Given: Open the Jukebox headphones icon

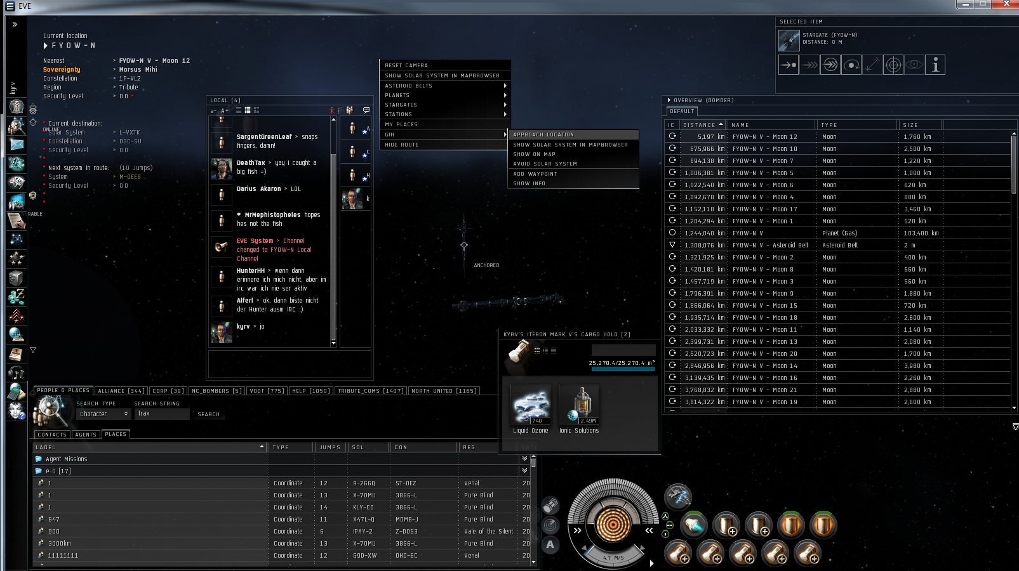Looking at the screenshot, I should point(17,372).
